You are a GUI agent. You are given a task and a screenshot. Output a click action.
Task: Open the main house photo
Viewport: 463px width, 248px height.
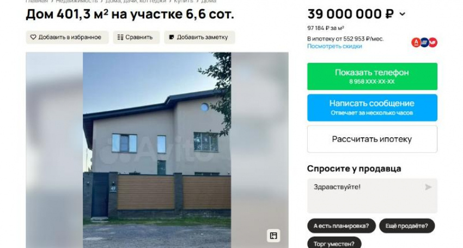pos(157,150)
